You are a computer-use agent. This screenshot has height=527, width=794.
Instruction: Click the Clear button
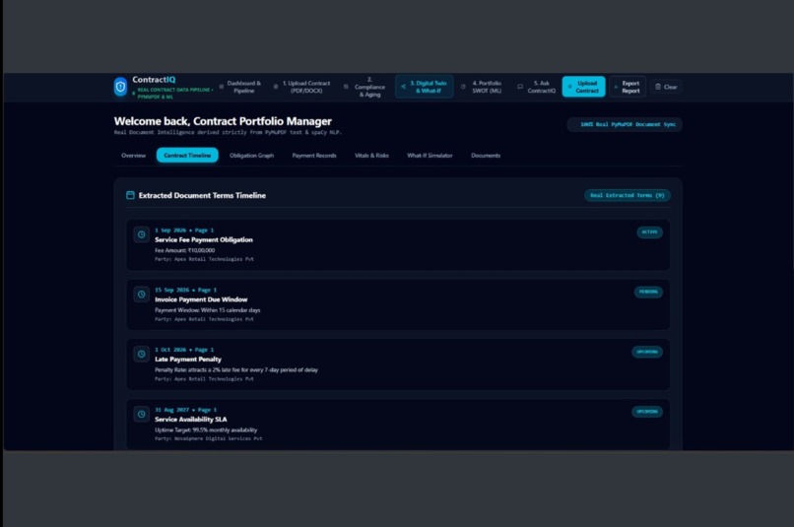666,87
